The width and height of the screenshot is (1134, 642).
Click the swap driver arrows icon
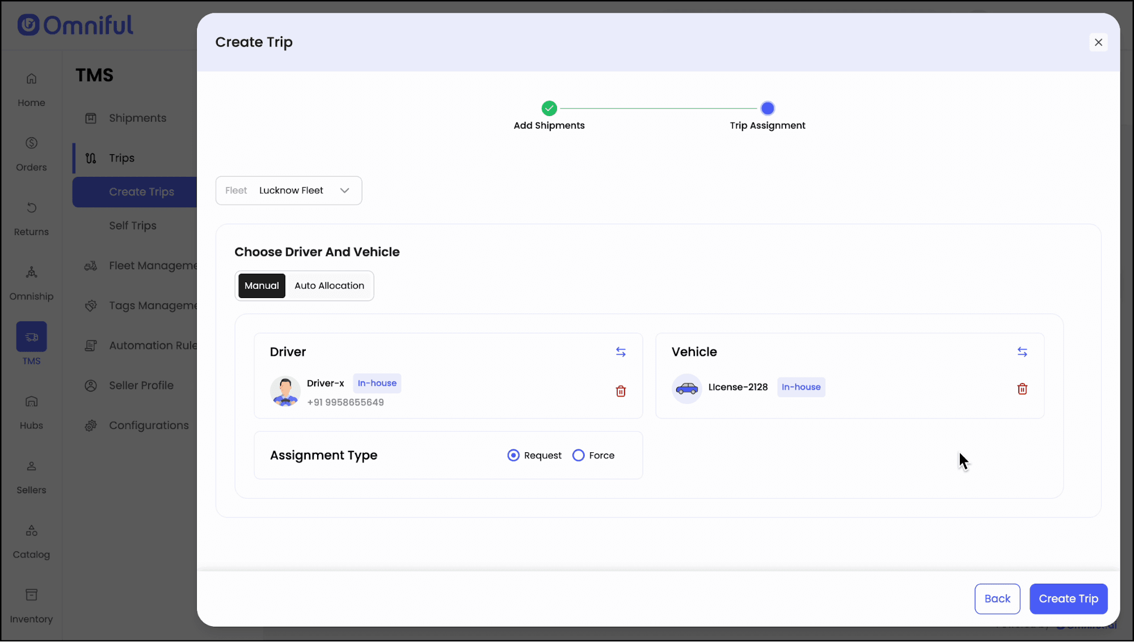click(621, 352)
